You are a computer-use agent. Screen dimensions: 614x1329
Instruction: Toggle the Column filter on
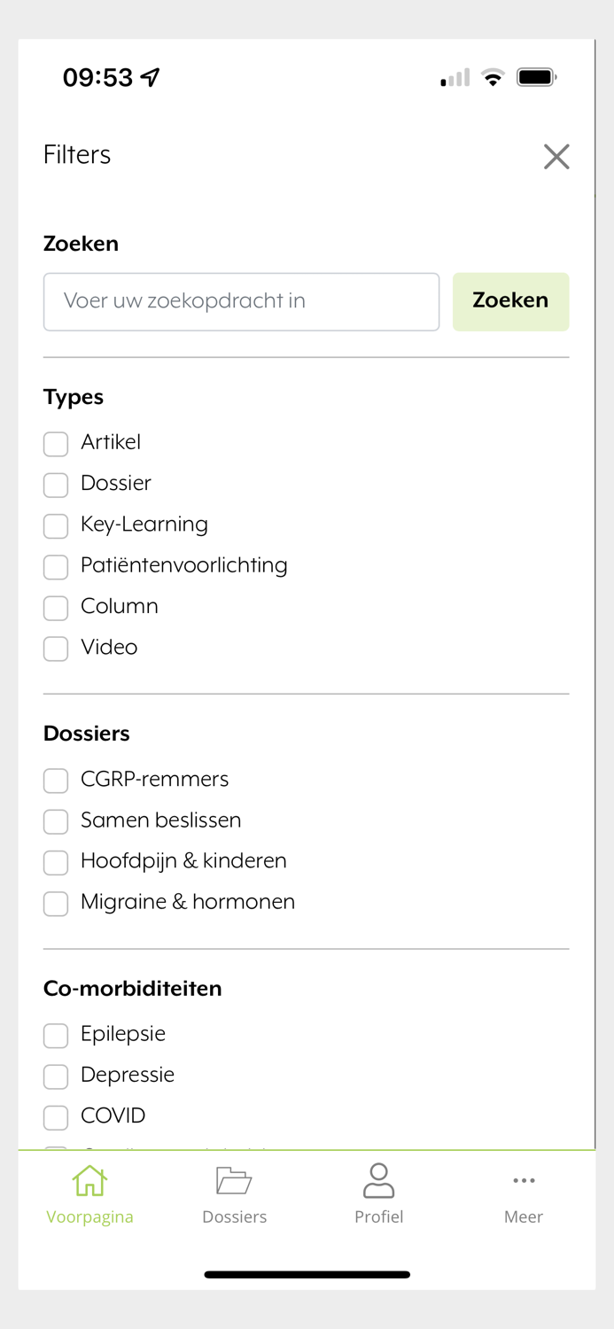click(x=55, y=608)
